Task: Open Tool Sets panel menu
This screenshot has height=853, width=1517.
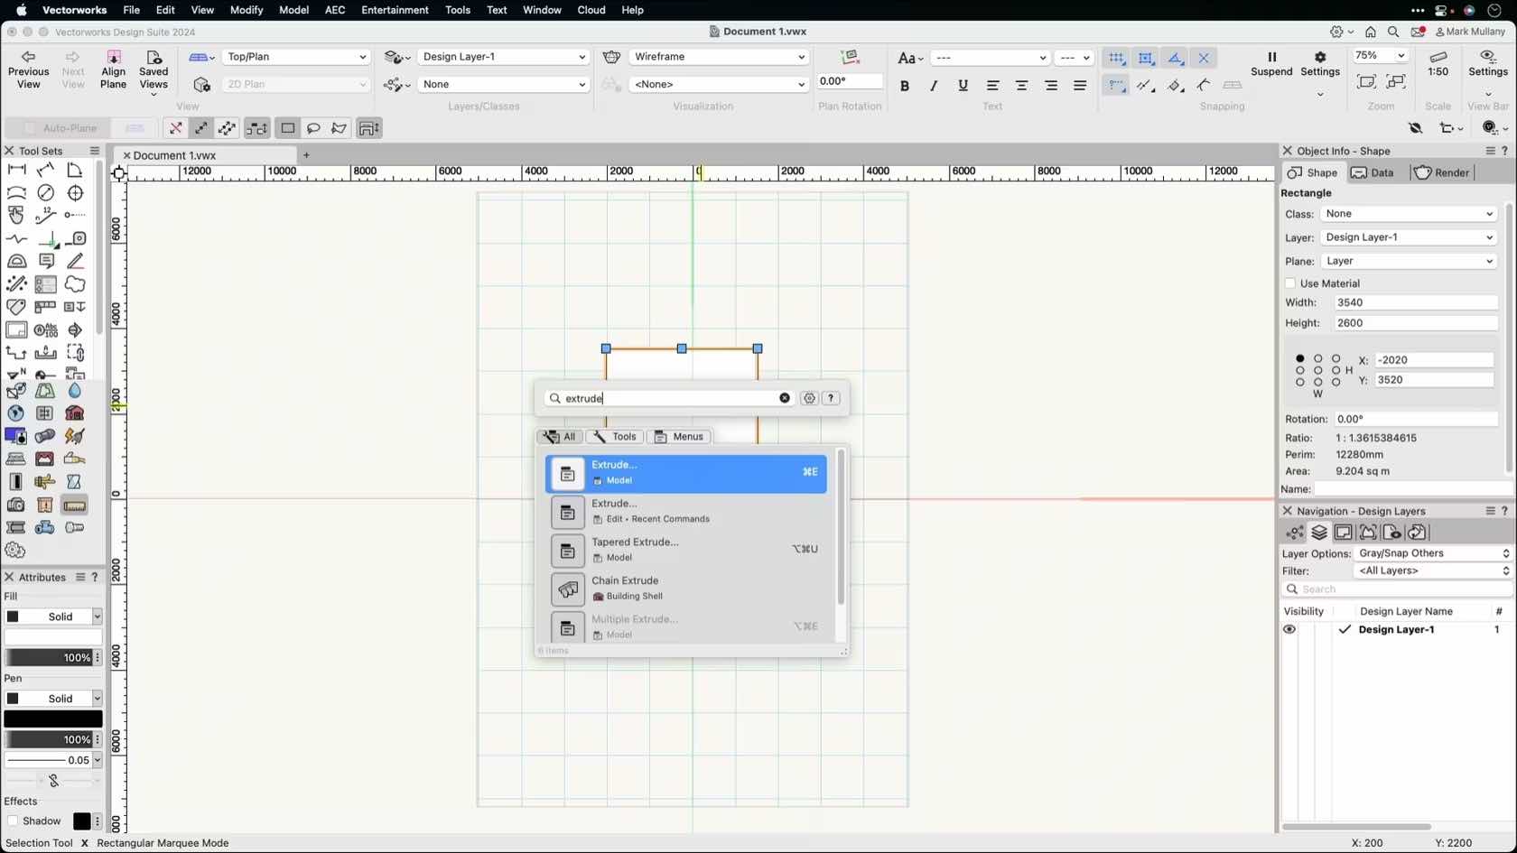Action: pos(94,151)
